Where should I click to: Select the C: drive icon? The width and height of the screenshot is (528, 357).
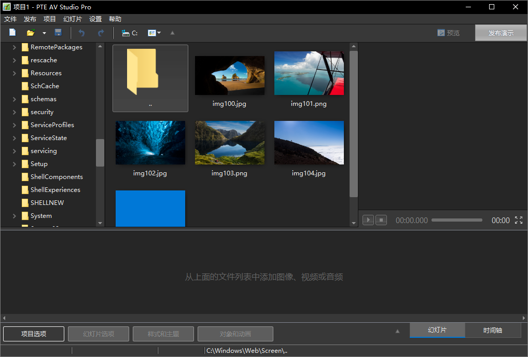[129, 32]
